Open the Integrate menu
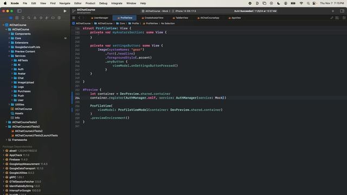Viewport: 347px width, 195px height. pyautogui.click(x=117, y=3)
